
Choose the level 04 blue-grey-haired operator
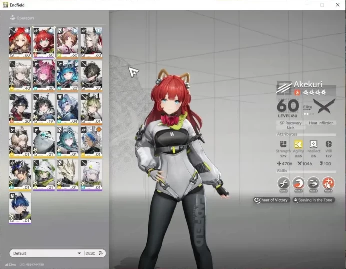click(x=67, y=109)
